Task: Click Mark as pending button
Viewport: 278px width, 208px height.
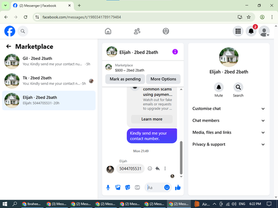Action: click(x=125, y=79)
